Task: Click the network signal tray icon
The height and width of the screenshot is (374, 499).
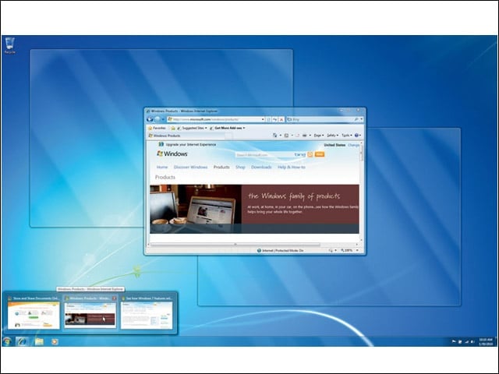Action: [x=466, y=341]
